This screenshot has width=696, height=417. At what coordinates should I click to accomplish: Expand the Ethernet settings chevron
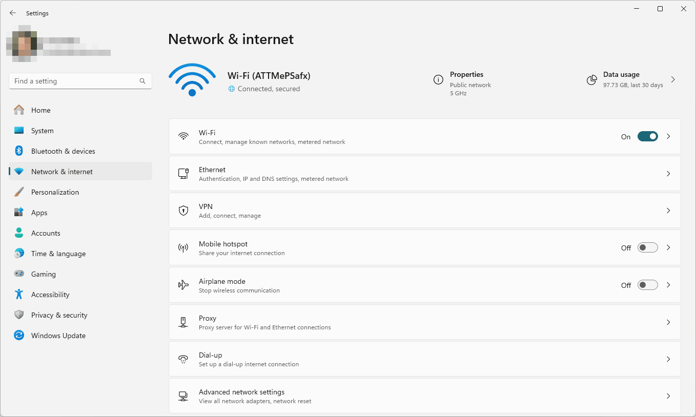pyautogui.click(x=668, y=174)
